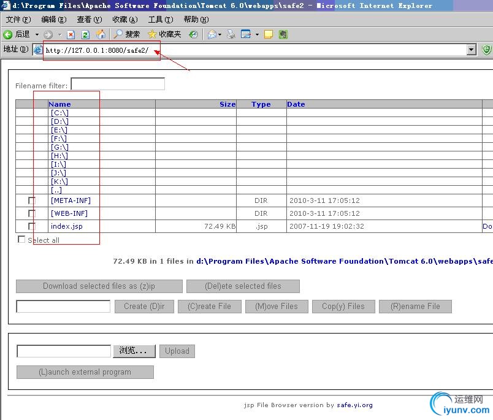Click the IE title bar window icon
Screen dimensions: 493x420
tap(6, 6)
